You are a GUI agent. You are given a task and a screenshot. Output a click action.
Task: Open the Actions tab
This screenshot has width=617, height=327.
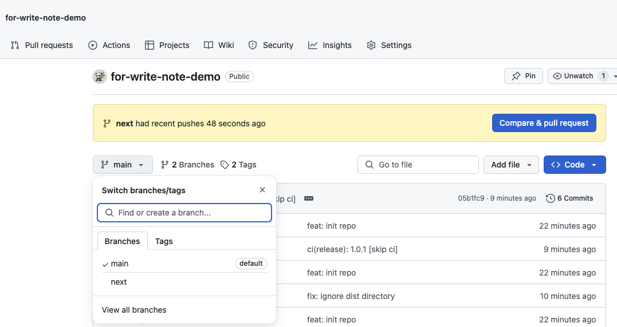109,45
